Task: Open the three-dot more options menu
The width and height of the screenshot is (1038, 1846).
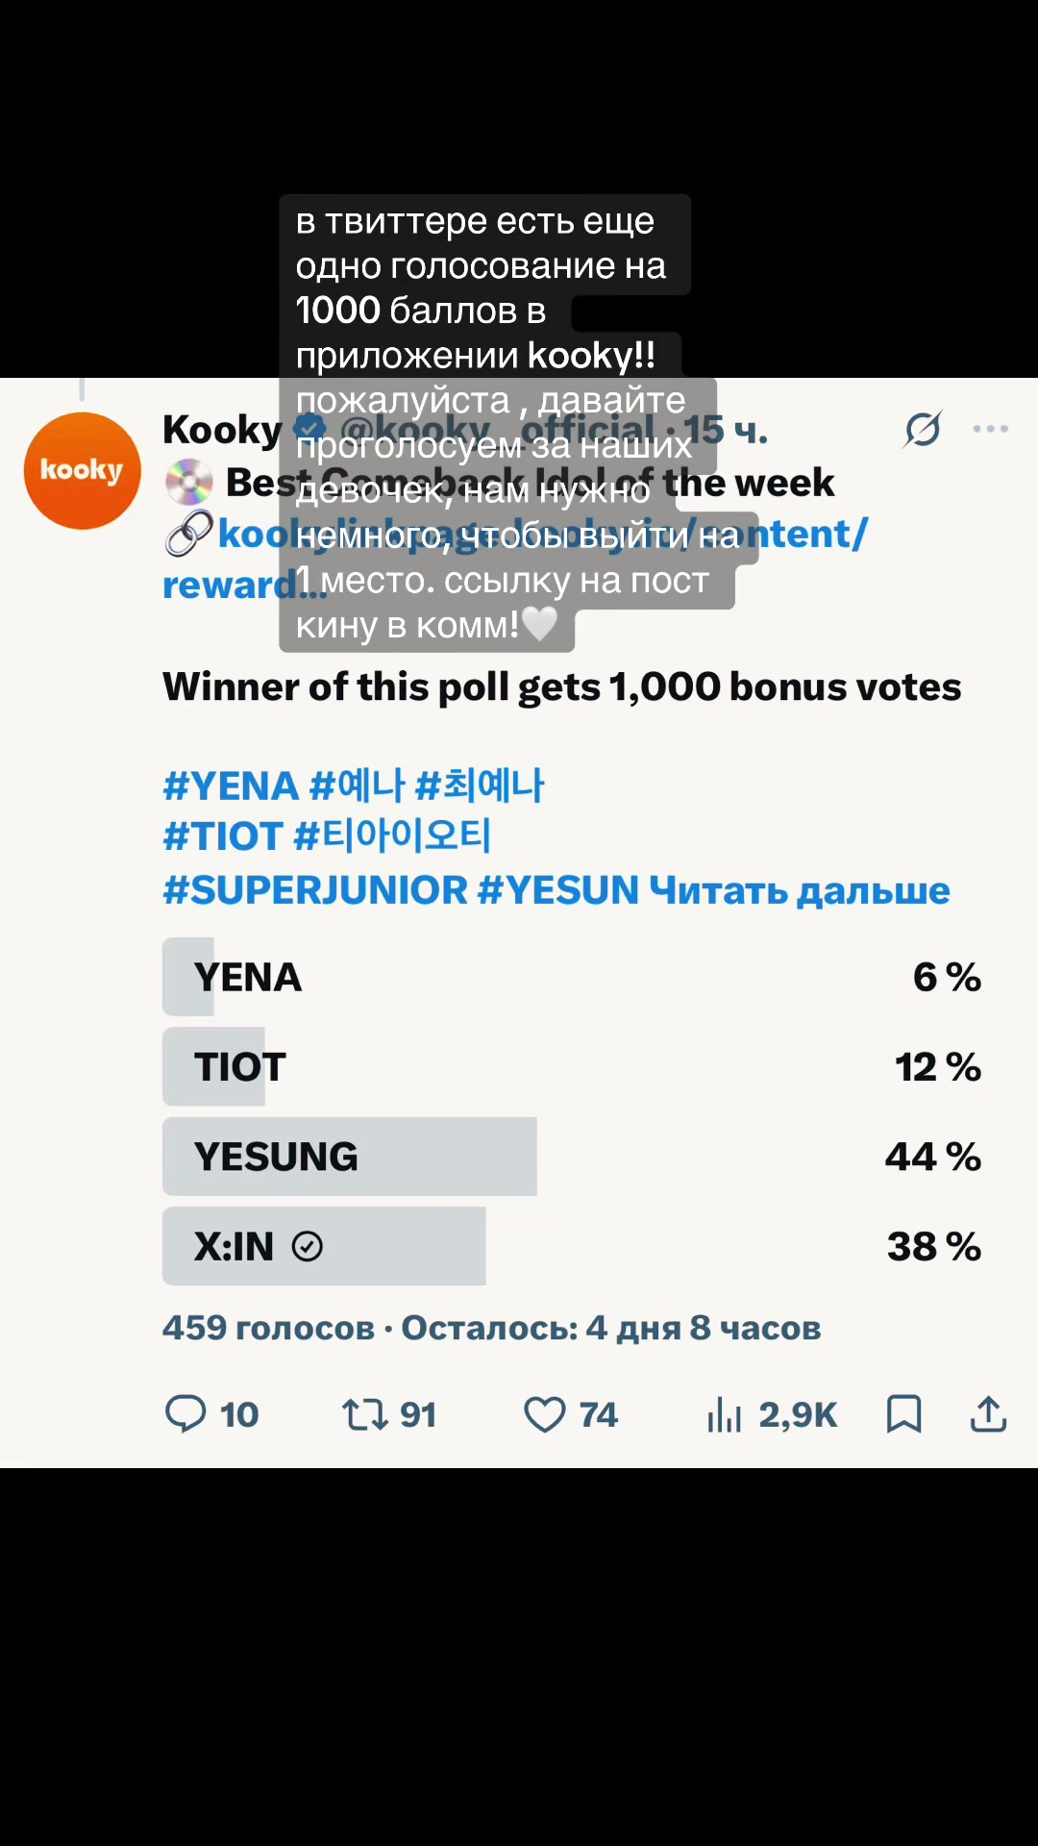Action: point(990,429)
